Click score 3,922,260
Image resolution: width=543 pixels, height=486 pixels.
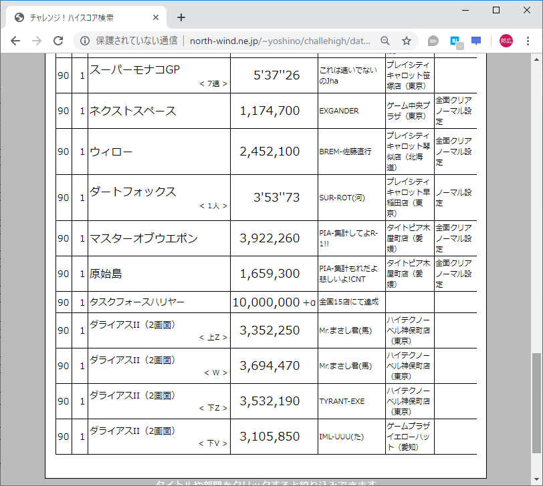[x=269, y=238]
